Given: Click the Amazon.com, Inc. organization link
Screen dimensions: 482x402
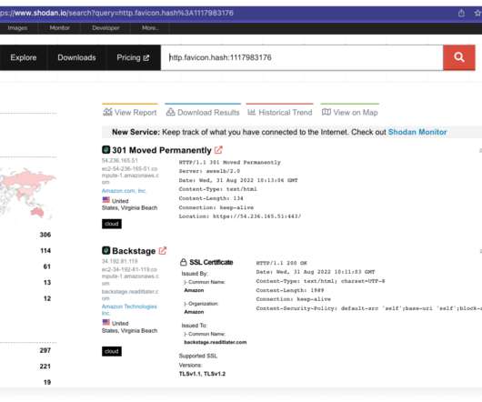Looking at the screenshot, I should pyautogui.click(x=124, y=191).
